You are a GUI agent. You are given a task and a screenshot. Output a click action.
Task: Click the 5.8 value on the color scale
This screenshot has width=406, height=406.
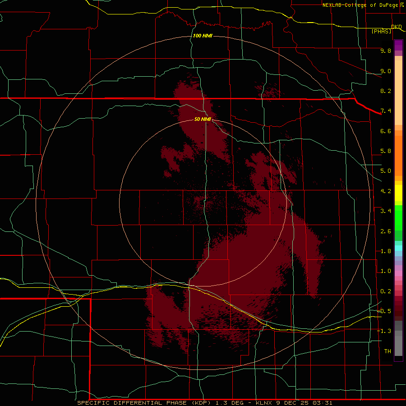point(386,151)
